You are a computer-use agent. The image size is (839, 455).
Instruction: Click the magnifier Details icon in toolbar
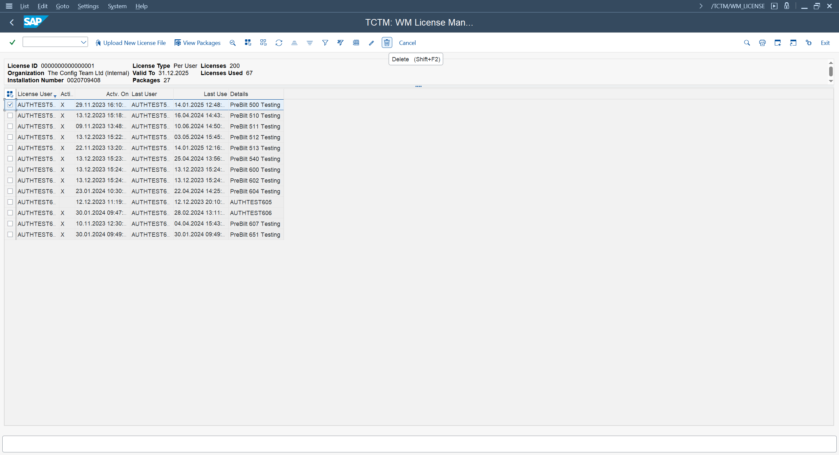click(x=232, y=43)
